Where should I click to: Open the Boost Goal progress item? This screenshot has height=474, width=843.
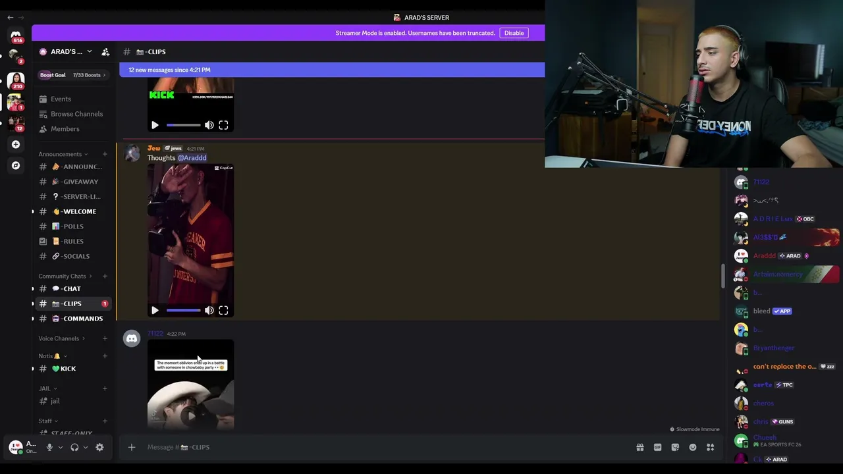tap(72, 75)
